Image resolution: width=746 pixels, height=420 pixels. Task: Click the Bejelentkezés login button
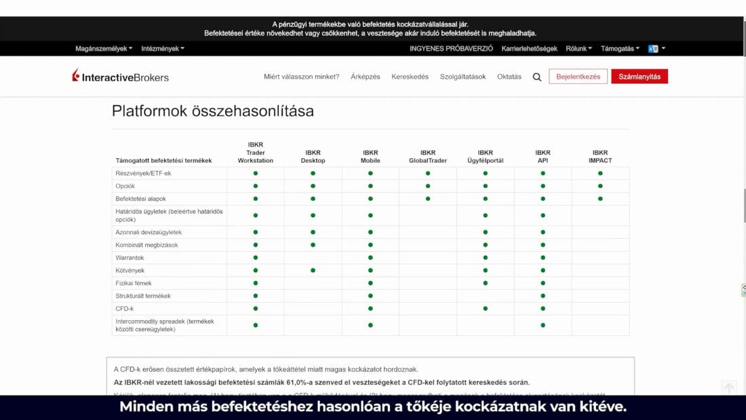tap(578, 77)
